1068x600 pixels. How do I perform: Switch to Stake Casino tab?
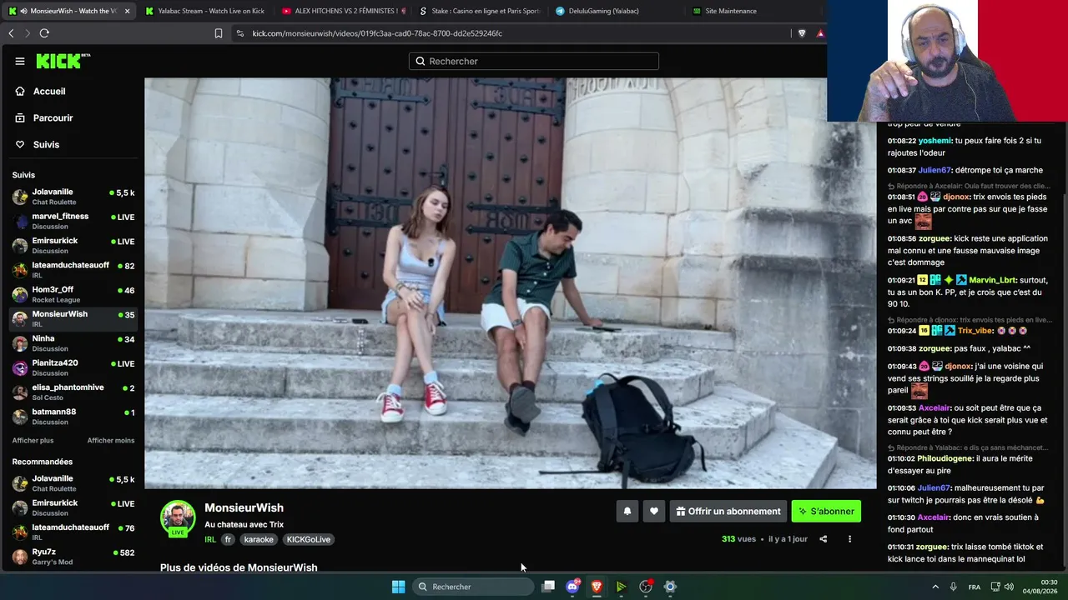(480, 11)
